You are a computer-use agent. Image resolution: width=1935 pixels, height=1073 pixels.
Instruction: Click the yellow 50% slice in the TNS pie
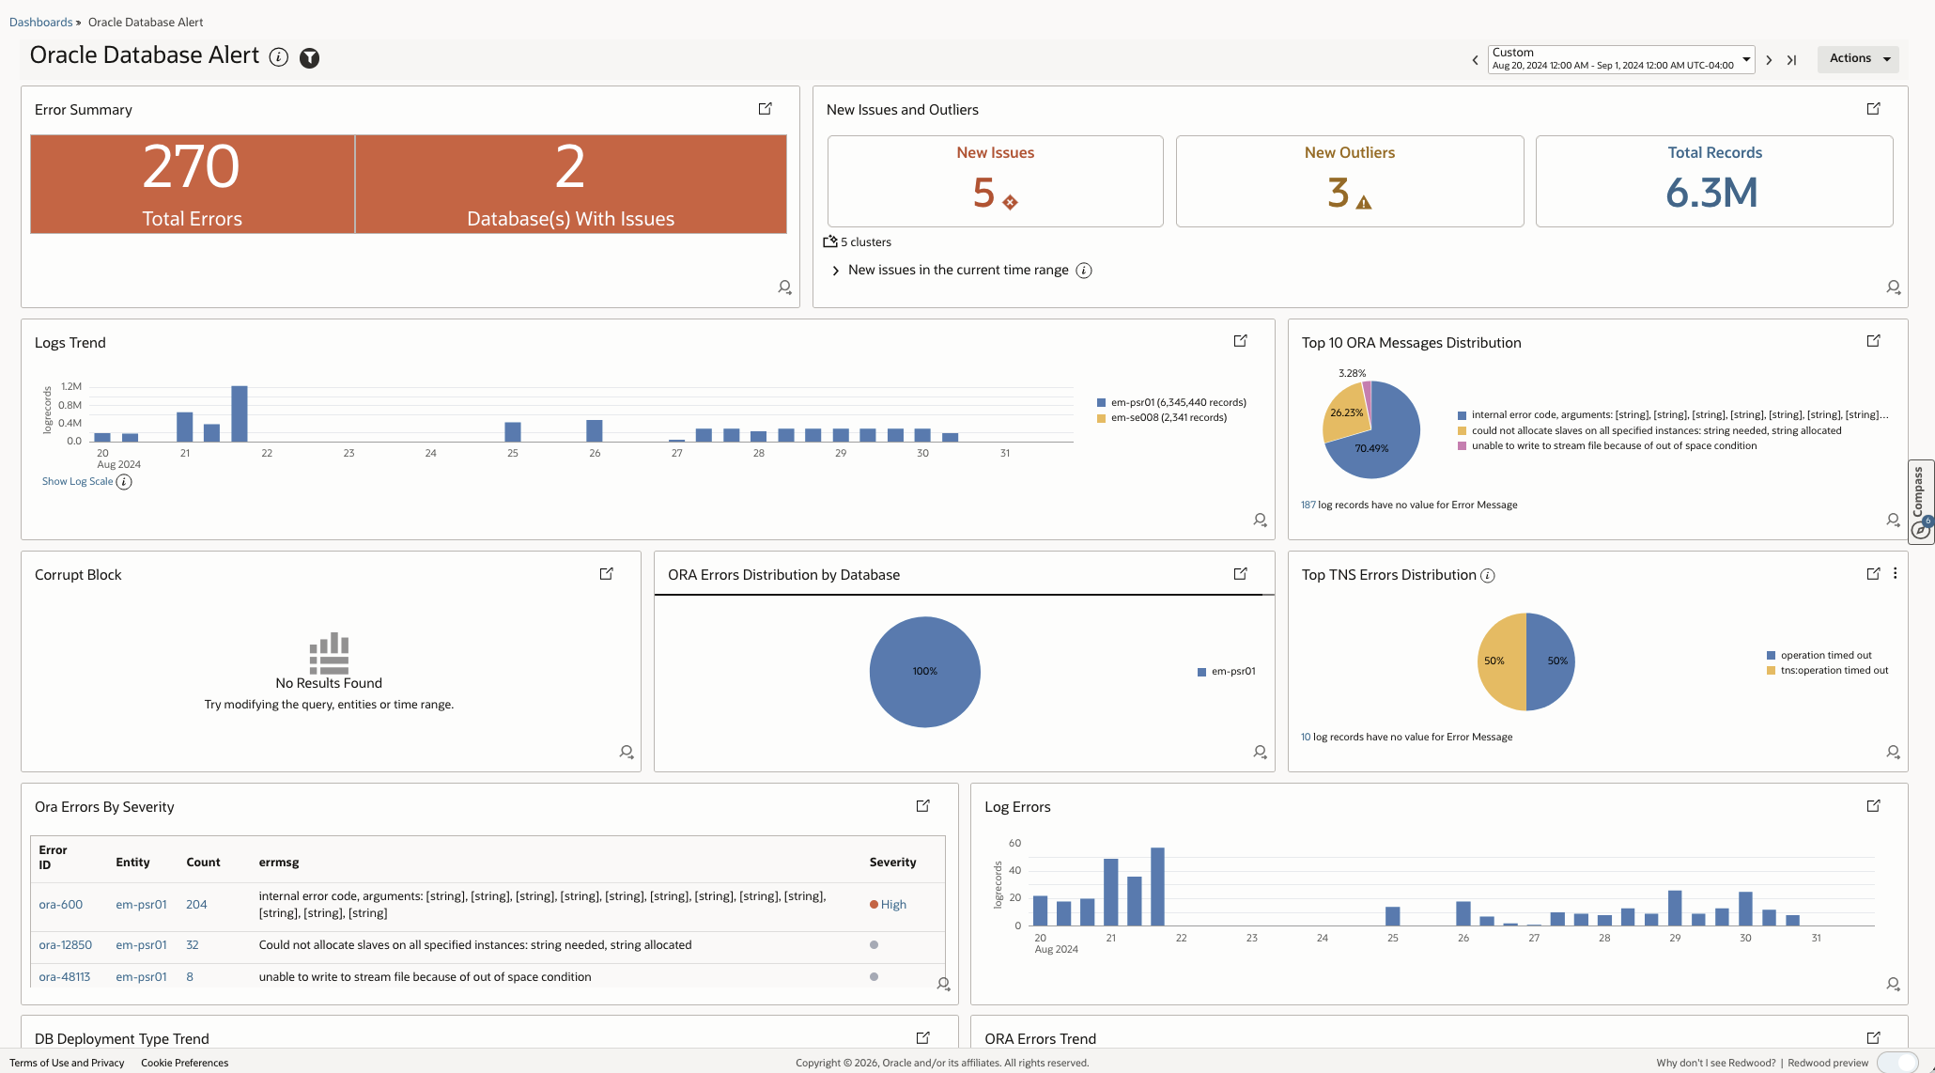point(1501,661)
